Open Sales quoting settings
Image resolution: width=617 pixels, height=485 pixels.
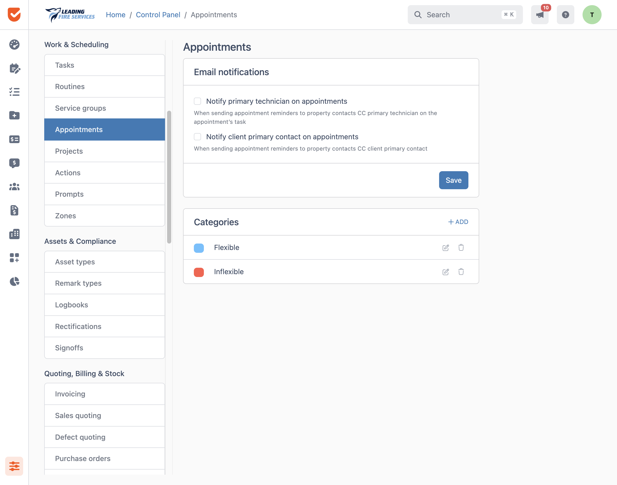point(105,415)
